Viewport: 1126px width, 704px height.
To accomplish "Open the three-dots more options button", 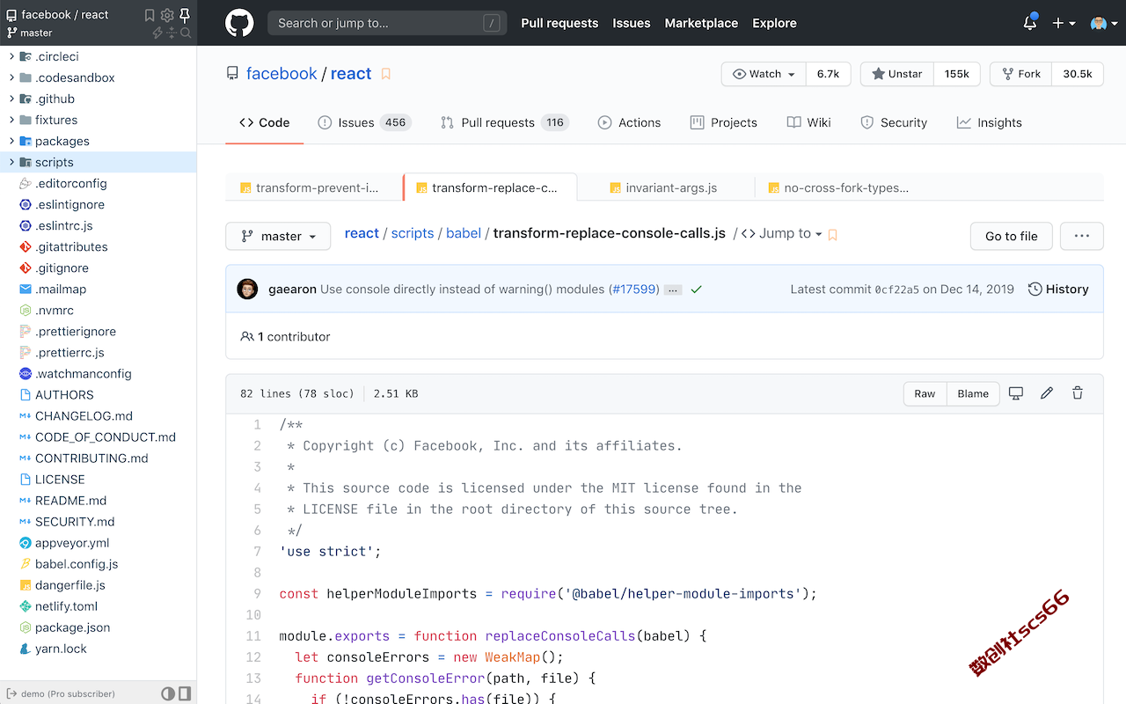I will 1082,236.
